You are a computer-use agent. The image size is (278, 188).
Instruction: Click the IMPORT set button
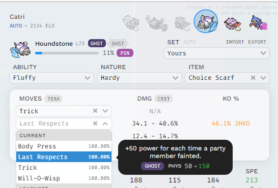coord(235,42)
